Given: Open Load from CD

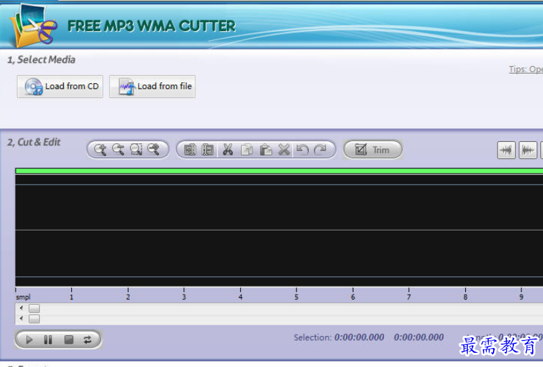Looking at the screenshot, I should click(x=60, y=87).
